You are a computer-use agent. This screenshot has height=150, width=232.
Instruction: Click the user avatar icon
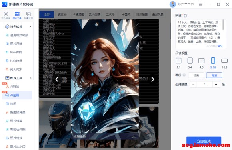pos(172,4)
